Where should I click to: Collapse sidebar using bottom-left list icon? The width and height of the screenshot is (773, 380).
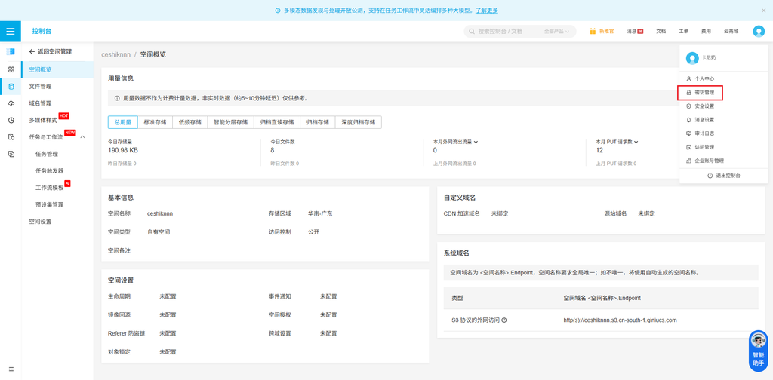pos(11,369)
